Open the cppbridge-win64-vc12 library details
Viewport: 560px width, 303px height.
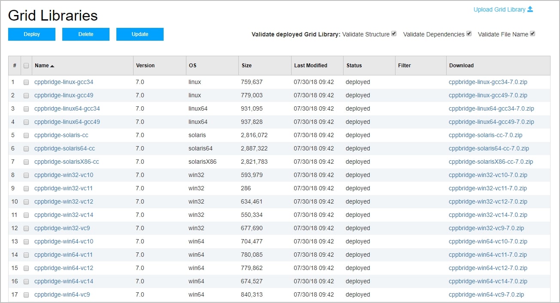[x=64, y=268]
